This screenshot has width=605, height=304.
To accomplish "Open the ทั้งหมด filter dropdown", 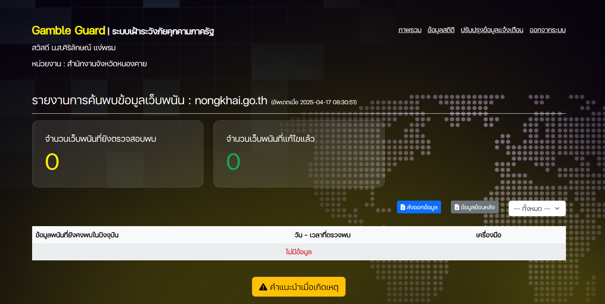I will point(536,208).
